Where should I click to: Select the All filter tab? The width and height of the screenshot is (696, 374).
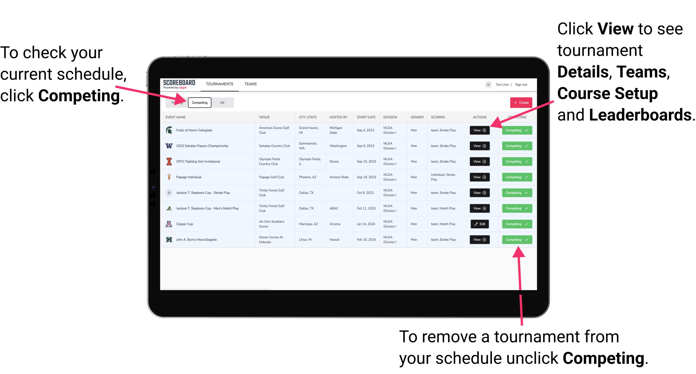point(222,102)
